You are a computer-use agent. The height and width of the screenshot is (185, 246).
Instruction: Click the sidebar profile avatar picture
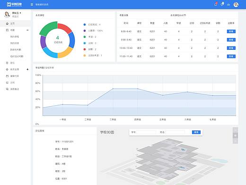(x=7, y=14)
